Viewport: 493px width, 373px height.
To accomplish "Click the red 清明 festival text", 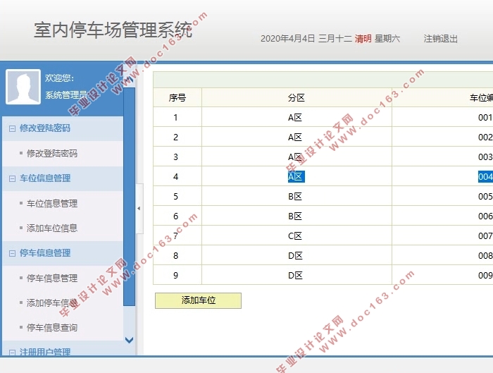I will tap(363, 39).
